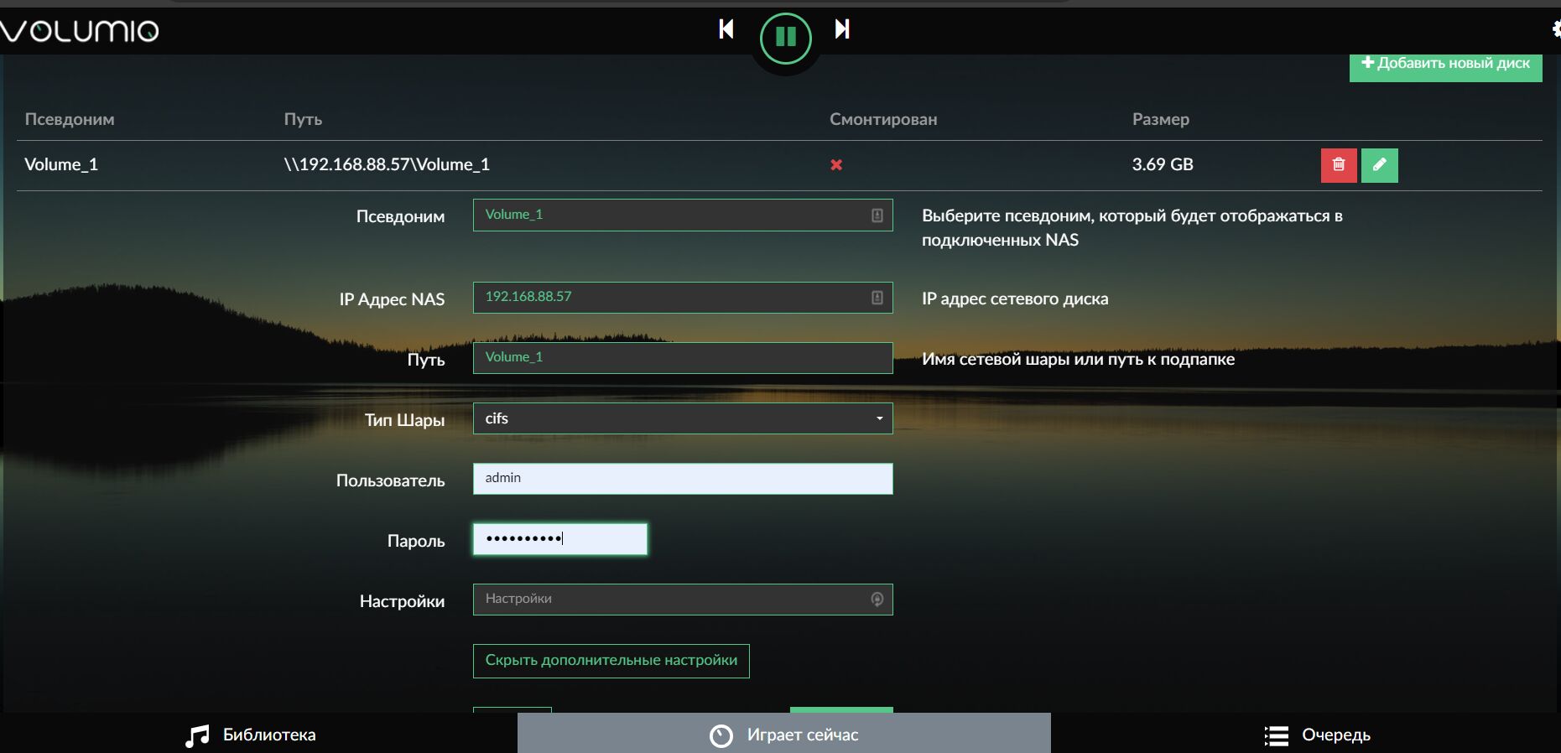The image size is (1561, 753).
Task: Collapse options via Скрыть дополнительные настройки
Action: pyautogui.click(x=611, y=661)
